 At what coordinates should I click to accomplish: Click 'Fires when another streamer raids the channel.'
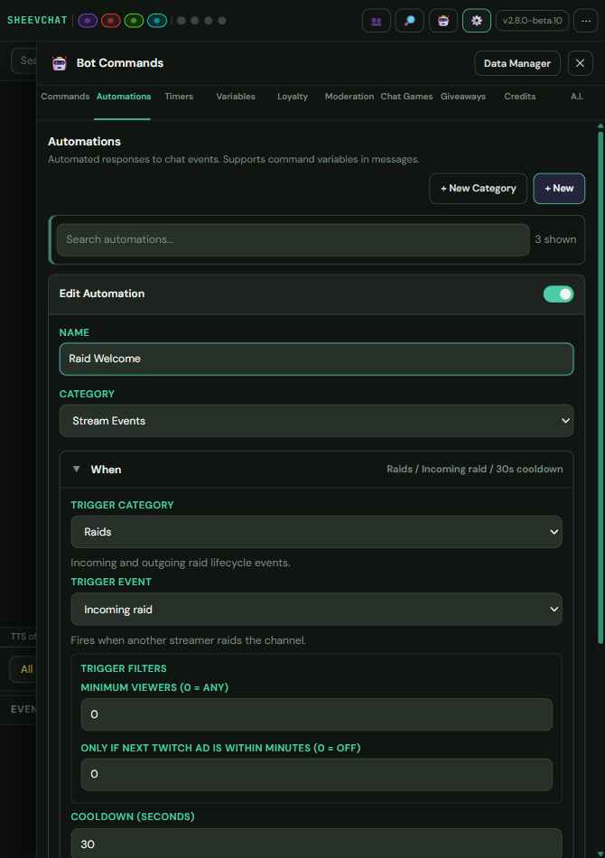point(188,640)
